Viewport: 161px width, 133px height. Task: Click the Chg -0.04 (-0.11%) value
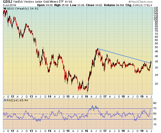tap(138, 5)
